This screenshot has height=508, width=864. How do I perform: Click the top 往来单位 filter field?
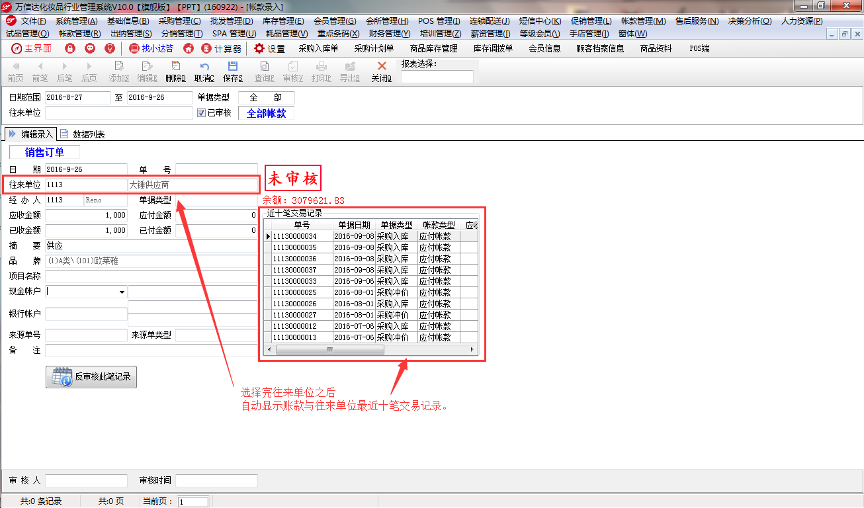119,113
